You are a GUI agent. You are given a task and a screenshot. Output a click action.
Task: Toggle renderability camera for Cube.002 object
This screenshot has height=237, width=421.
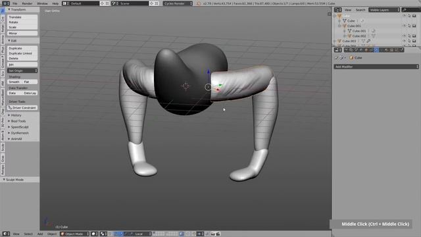[414, 36]
